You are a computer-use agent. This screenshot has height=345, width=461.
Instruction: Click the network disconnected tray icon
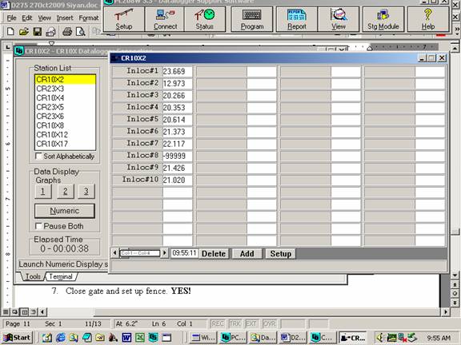tap(403, 338)
